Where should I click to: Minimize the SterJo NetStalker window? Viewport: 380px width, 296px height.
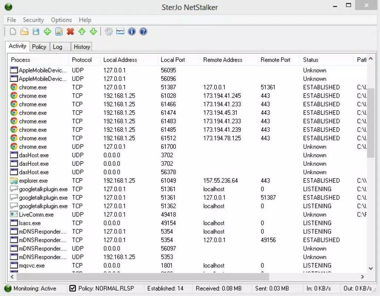[335, 6]
